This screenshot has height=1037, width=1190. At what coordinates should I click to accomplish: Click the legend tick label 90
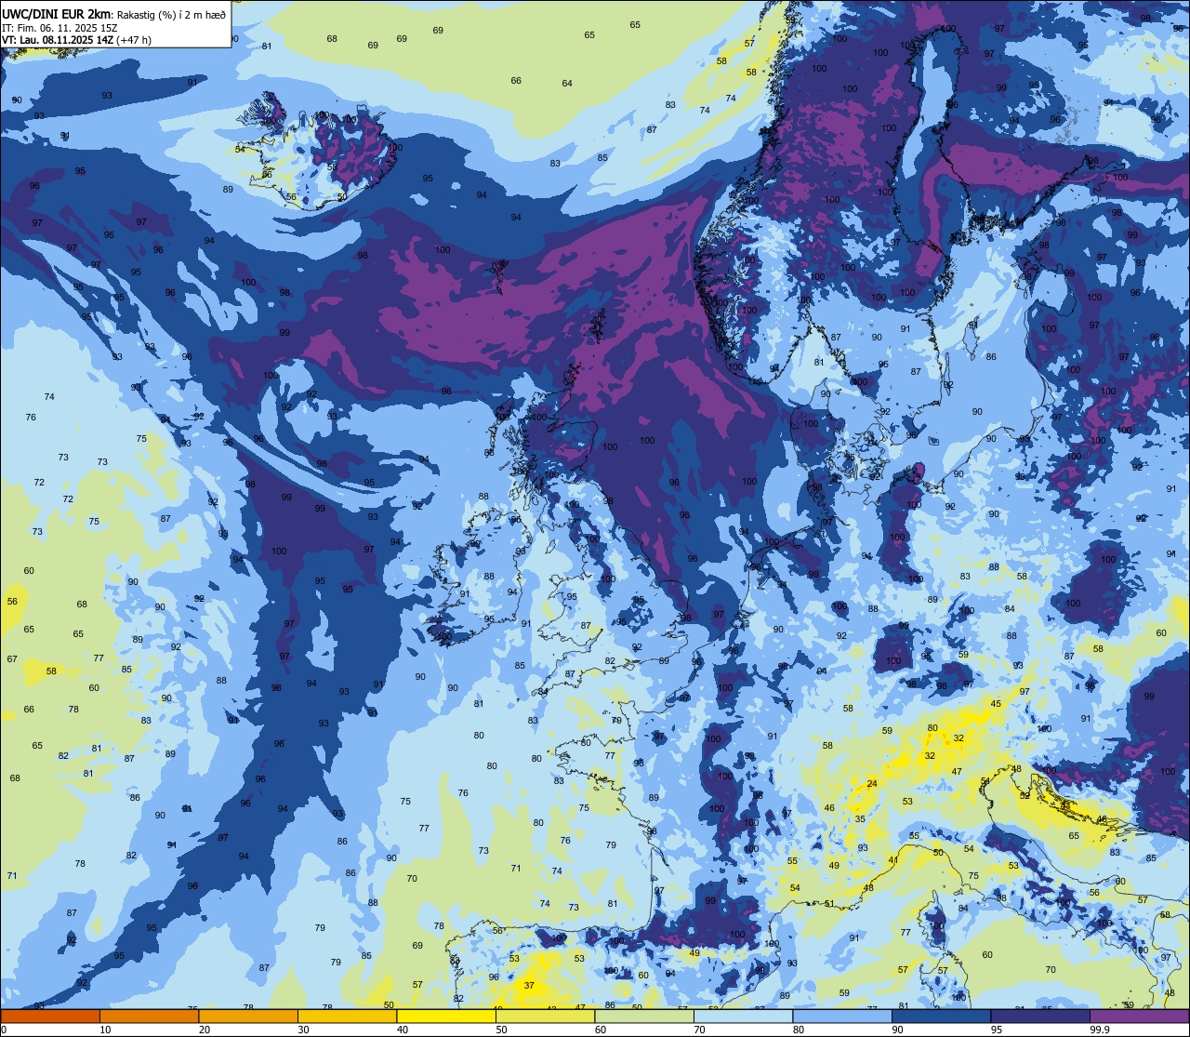897,1030
